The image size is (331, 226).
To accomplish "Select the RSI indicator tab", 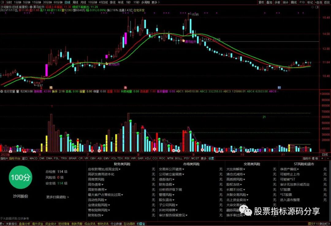I will tap(127, 158).
